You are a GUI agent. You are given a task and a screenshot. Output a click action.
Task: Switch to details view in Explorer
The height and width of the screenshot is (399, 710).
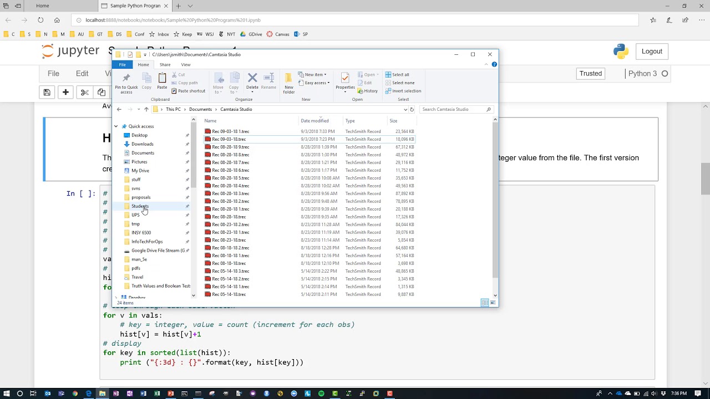[x=485, y=303]
